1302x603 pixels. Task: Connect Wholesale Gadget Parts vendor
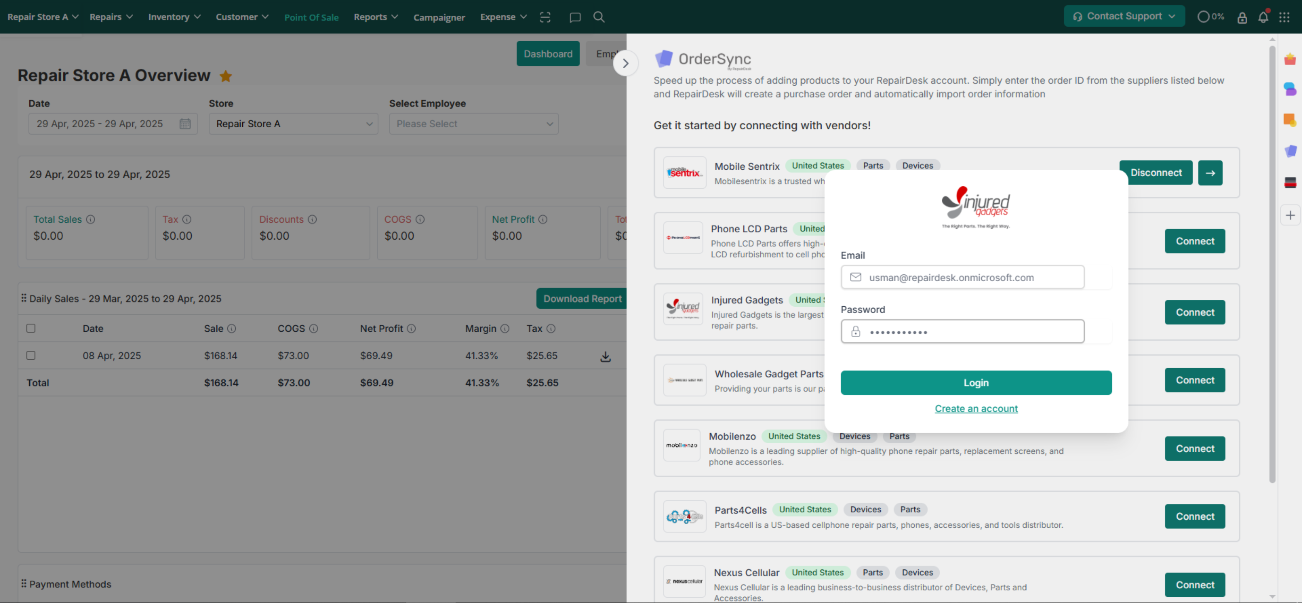click(x=1195, y=380)
